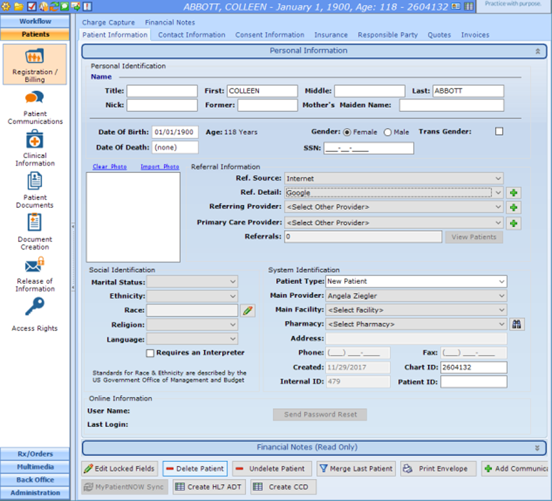Click the green plus beside Referring Provider
This screenshot has height=501, width=552.
[x=513, y=208]
